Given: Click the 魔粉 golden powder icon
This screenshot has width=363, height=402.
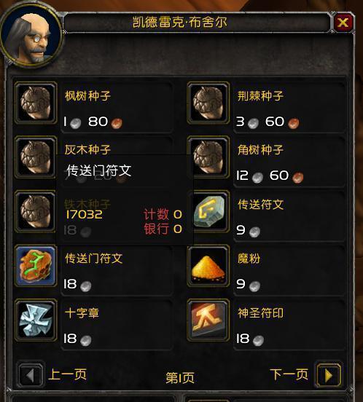Looking at the screenshot, I should 208,266.
